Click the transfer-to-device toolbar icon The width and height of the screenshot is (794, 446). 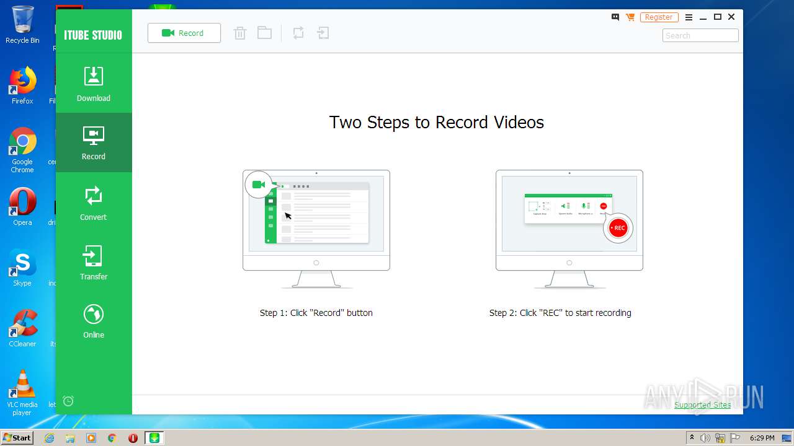coord(323,33)
